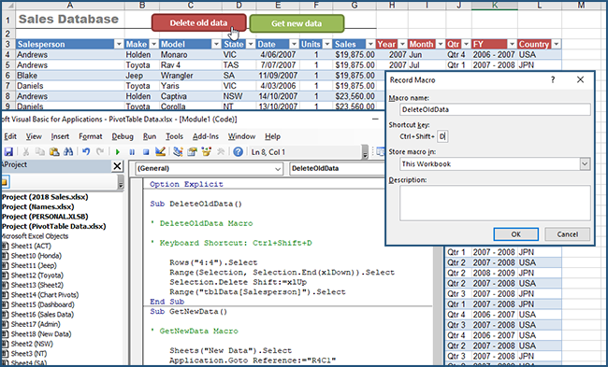Open the FY column filter dropdown
The image size is (608, 367).
coord(512,44)
